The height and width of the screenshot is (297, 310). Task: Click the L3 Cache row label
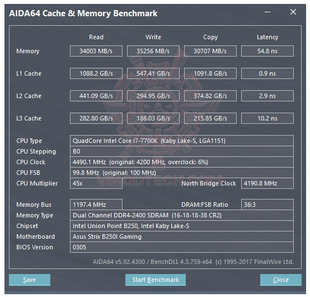pos(29,118)
